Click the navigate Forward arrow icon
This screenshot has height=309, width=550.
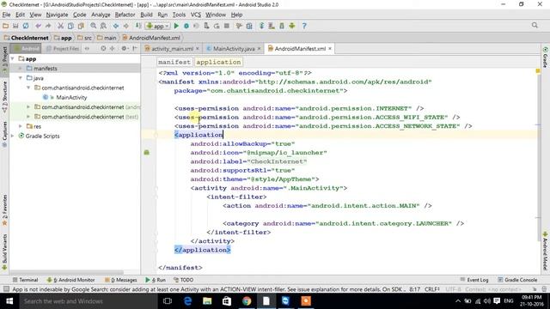point(126,26)
